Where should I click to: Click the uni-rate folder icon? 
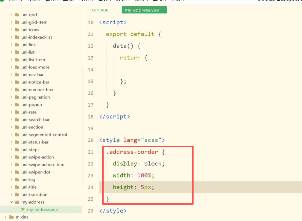17,112
